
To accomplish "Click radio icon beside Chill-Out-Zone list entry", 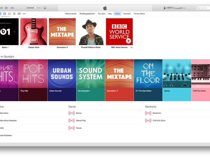I will (x=148, y=121).
